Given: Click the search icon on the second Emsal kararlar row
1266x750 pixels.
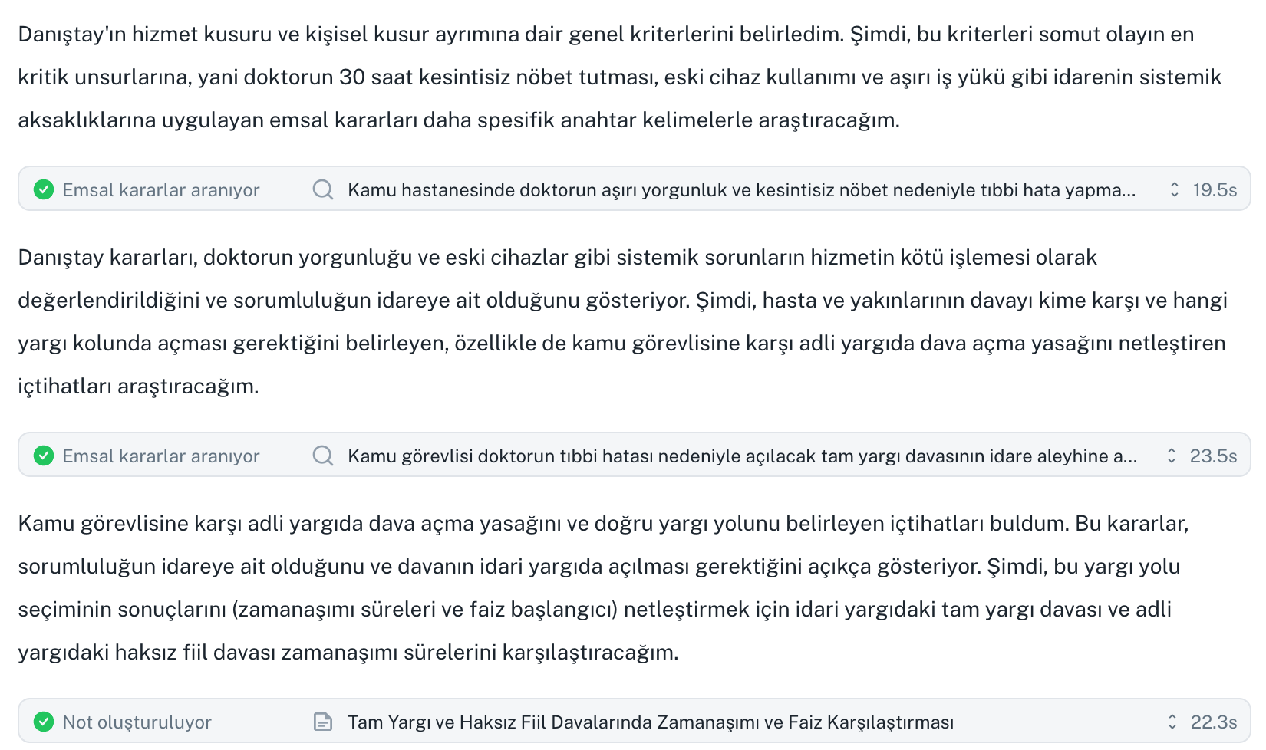Looking at the screenshot, I should [321, 455].
